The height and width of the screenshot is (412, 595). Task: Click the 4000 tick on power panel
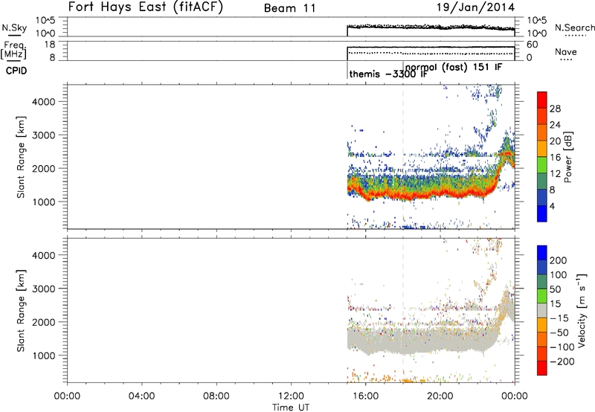click(x=44, y=102)
